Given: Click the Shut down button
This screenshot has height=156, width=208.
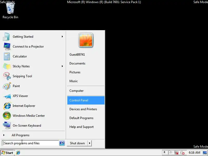Looking at the screenshot, I should pos(77,143).
